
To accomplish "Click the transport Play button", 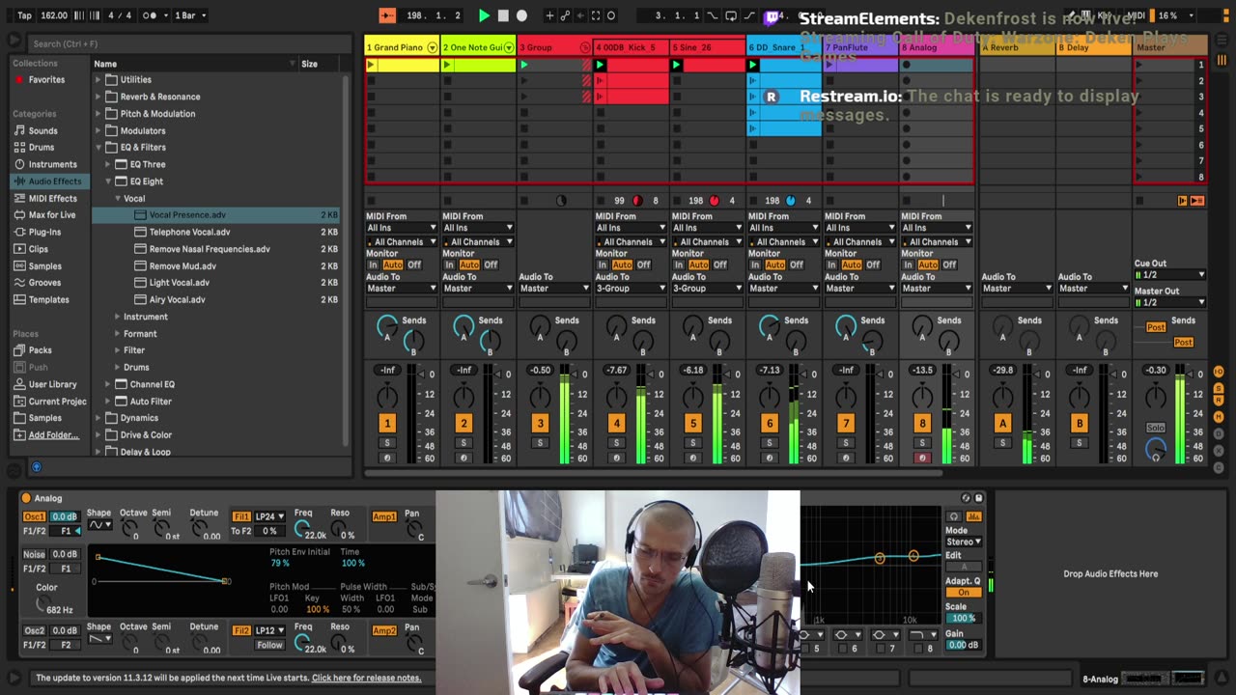I will tap(484, 15).
